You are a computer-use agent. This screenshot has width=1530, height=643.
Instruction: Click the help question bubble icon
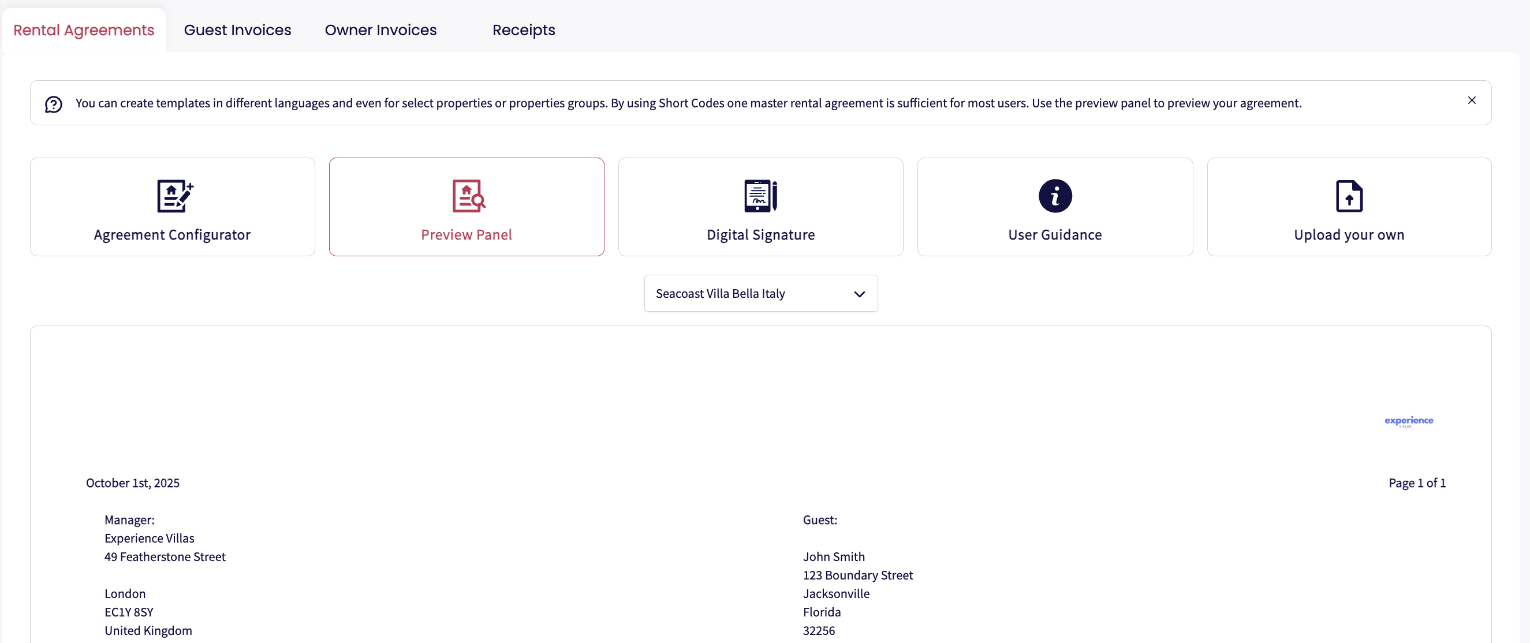(54, 104)
